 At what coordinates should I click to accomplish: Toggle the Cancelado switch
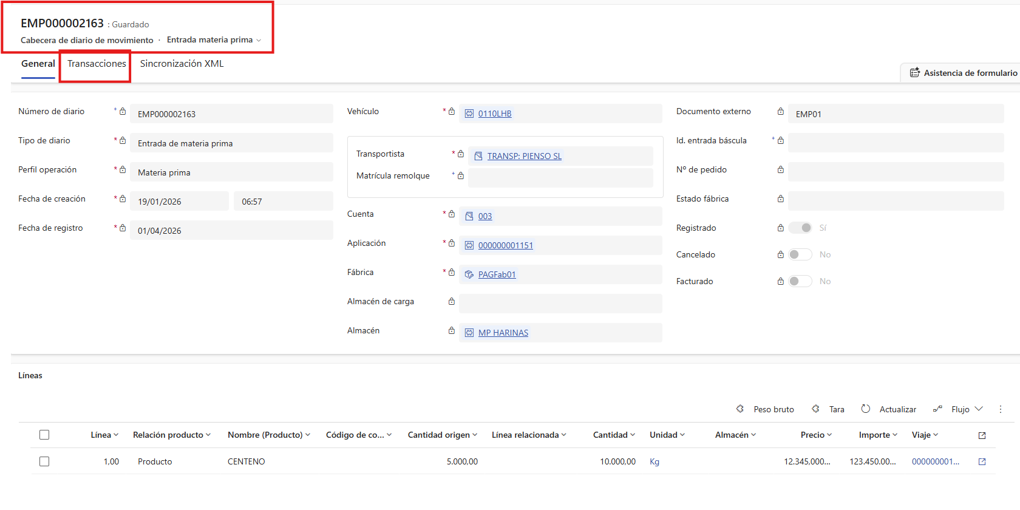click(800, 254)
